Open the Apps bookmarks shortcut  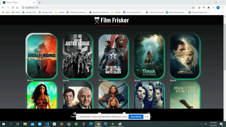pos(6,12)
